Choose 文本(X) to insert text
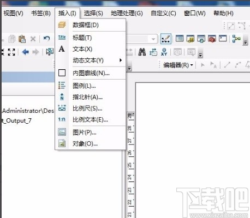Image resolution: width=250 pixels, height=218 pixels. [91, 49]
